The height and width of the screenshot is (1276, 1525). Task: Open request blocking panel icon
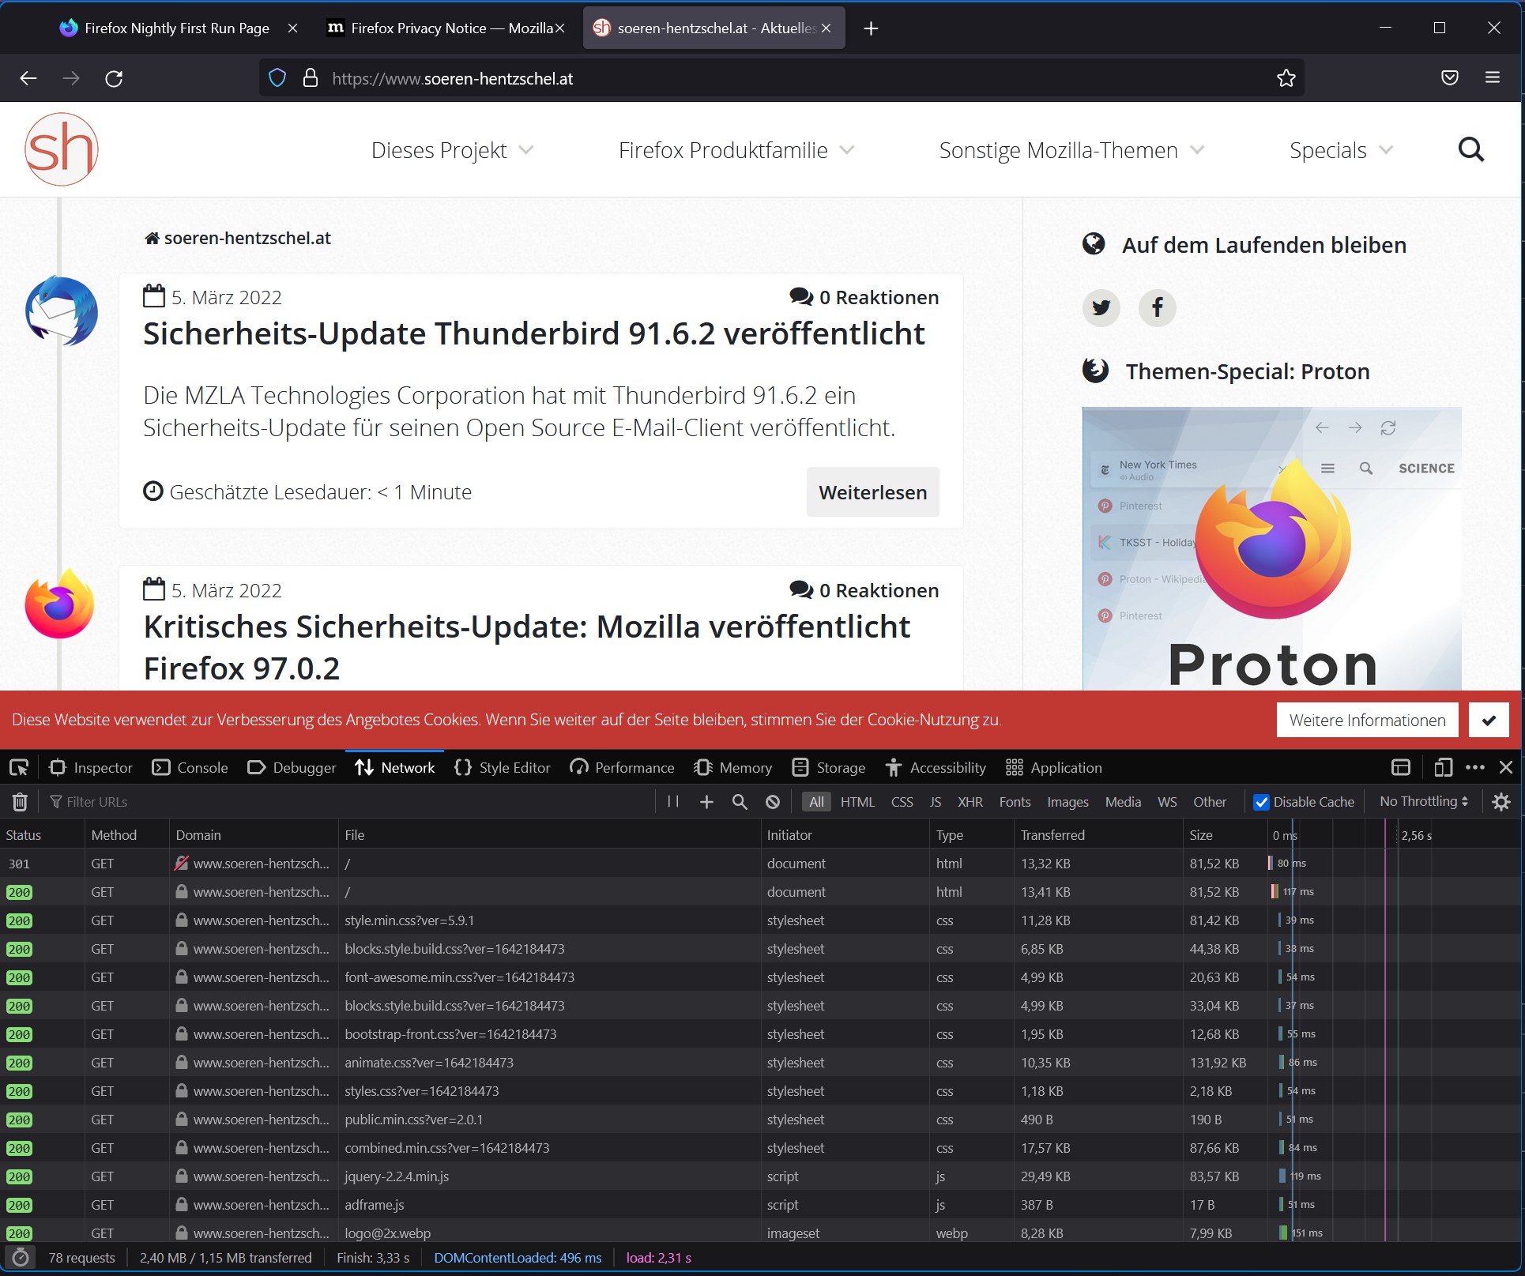(773, 802)
